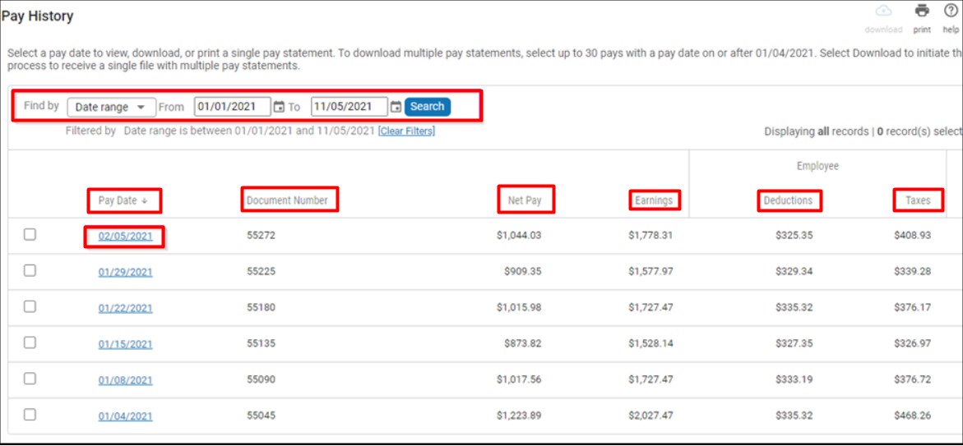Screen dimensions: 963x446
Task: Click the Clear Filters link
Action: point(406,131)
